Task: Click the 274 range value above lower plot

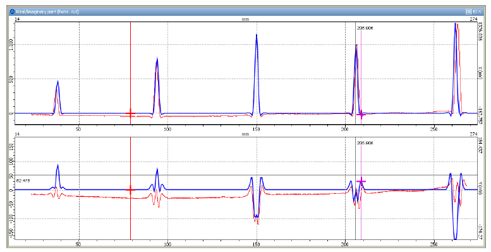Action: click(x=473, y=134)
